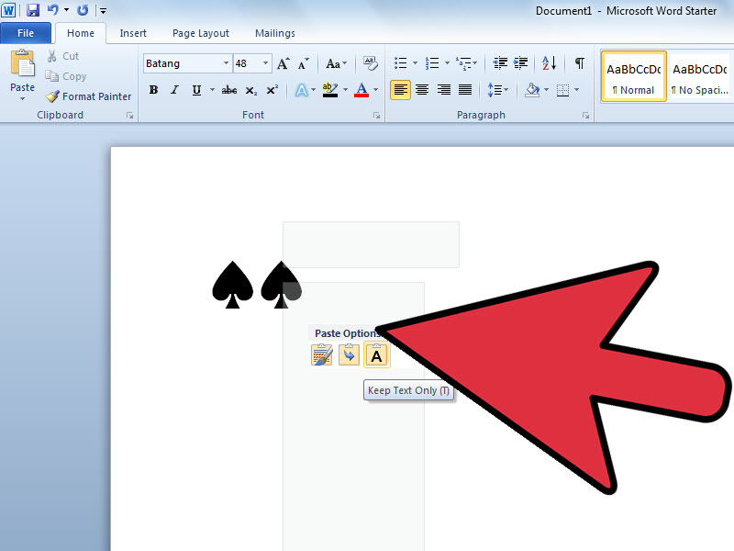Choose Keep Text Only paste option

[376, 355]
